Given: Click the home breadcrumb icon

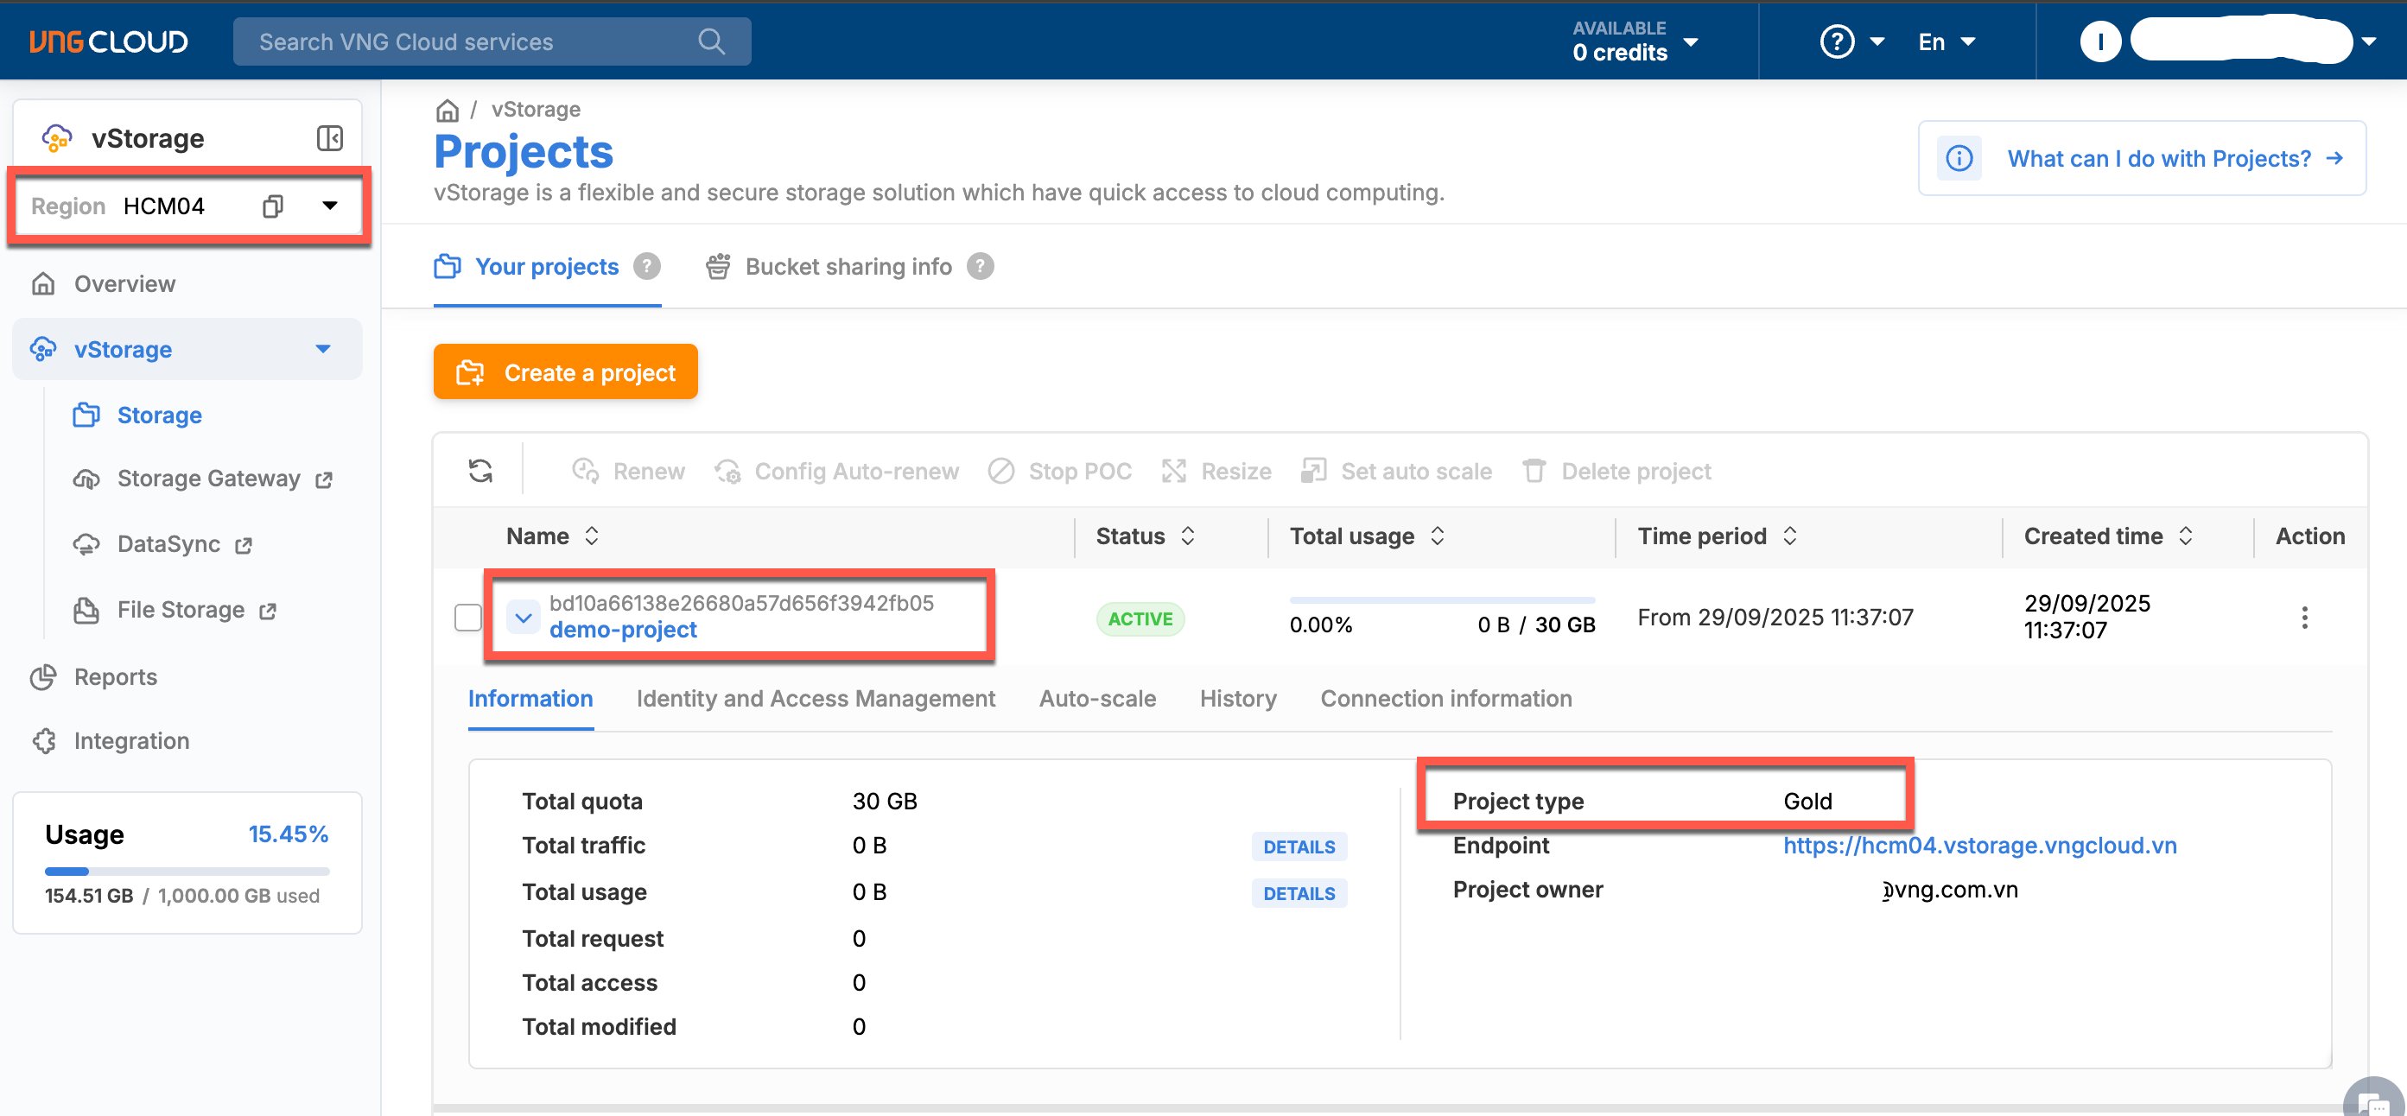Looking at the screenshot, I should 447,111.
